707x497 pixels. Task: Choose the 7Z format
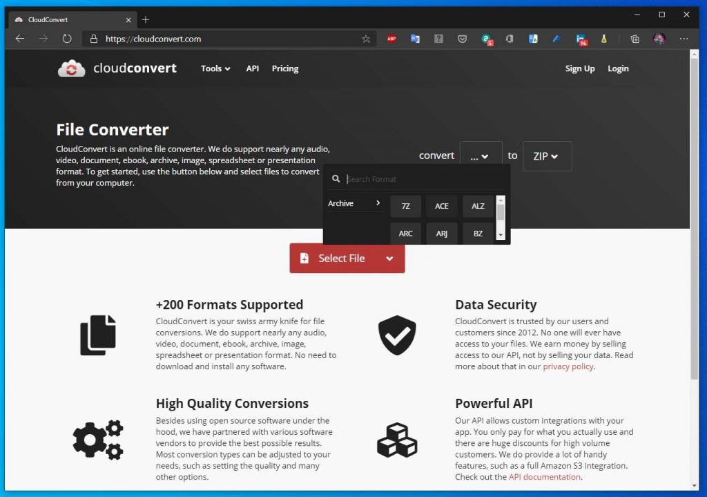[406, 206]
